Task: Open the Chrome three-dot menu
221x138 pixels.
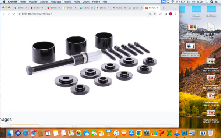Action: (x=176, y=14)
